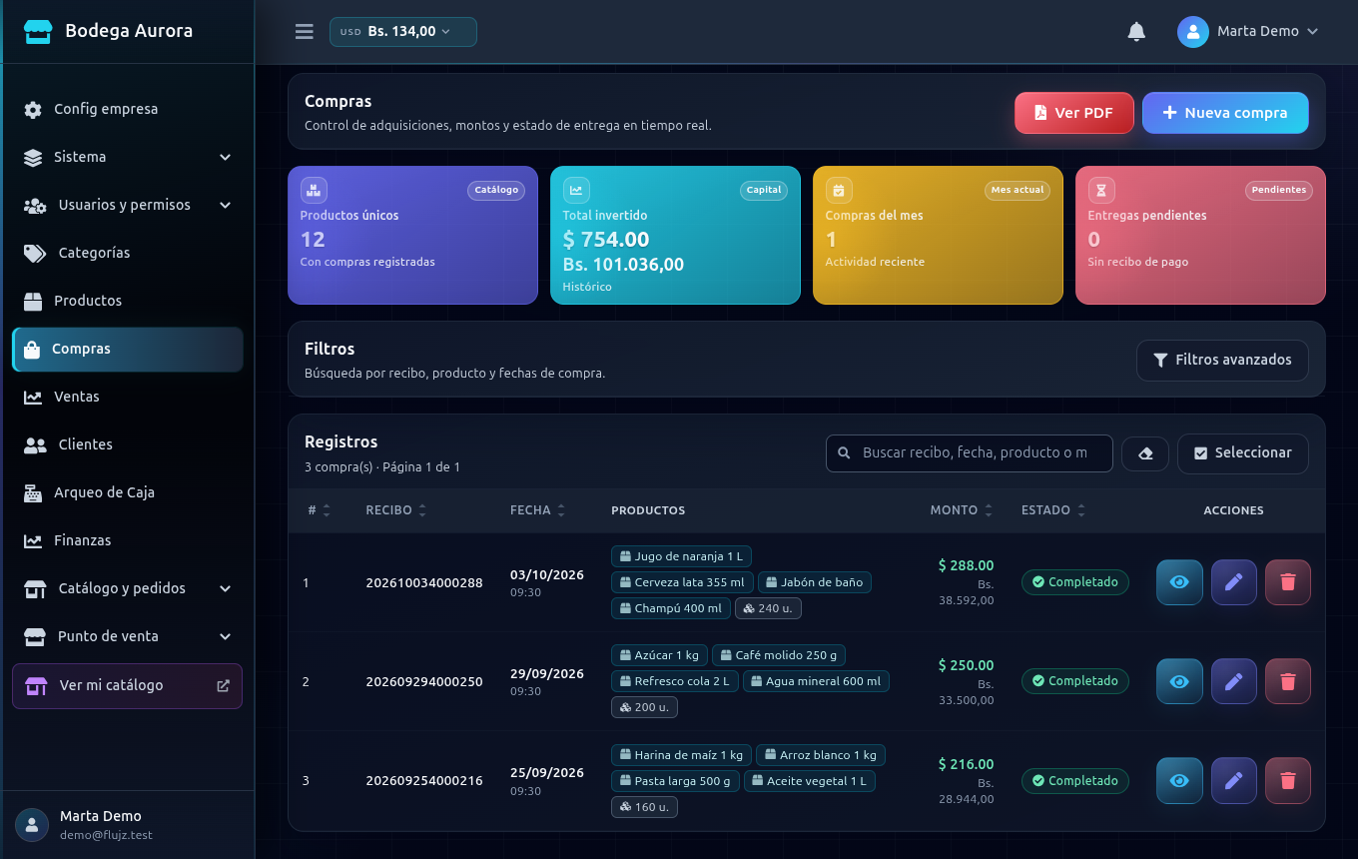Open the notifications bell
The height and width of the screenshot is (859, 1358).
1136,32
